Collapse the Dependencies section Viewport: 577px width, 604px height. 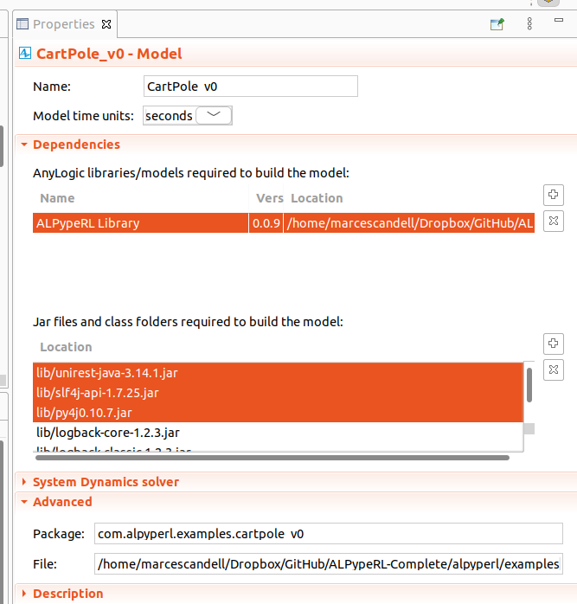pos(24,145)
